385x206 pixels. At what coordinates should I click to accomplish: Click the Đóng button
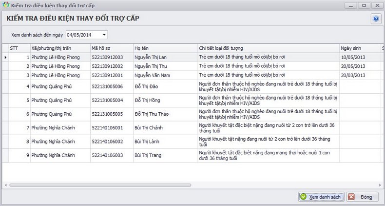pyautogui.click(x=363, y=197)
